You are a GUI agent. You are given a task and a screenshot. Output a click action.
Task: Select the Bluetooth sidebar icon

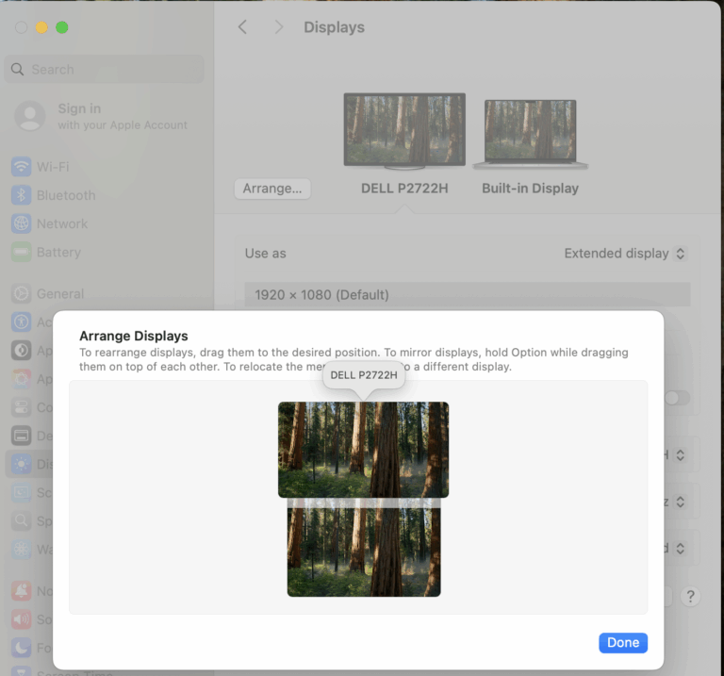click(21, 195)
